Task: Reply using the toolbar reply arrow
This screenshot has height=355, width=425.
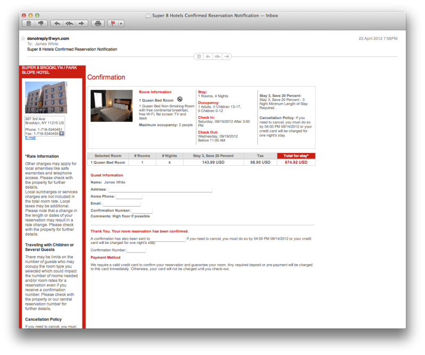Action: [x=57, y=23]
